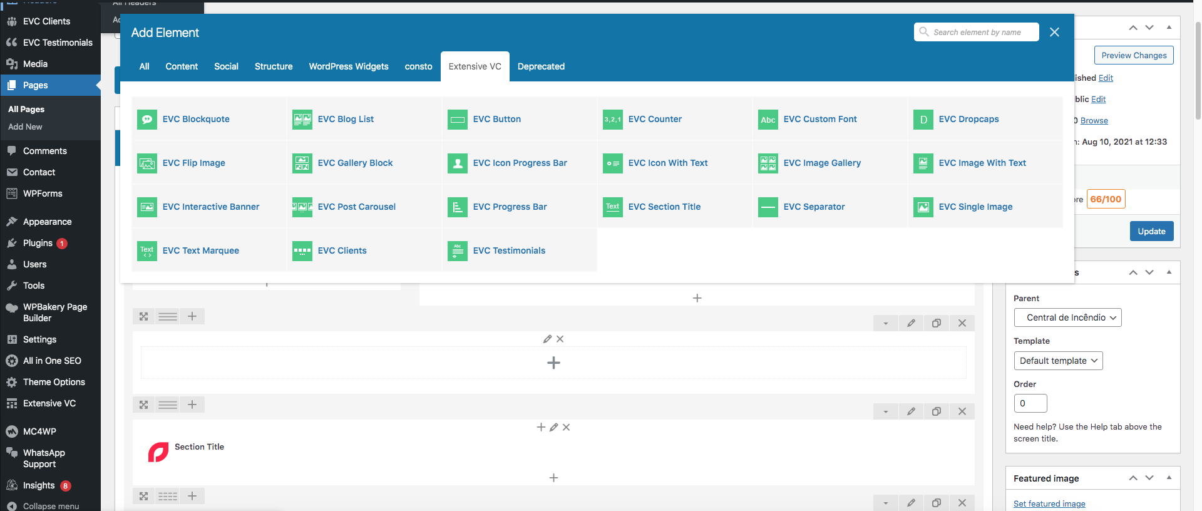Image resolution: width=1202 pixels, height=511 pixels.
Task: Select the EVC Text Marquee element
Action: point(209,250)
